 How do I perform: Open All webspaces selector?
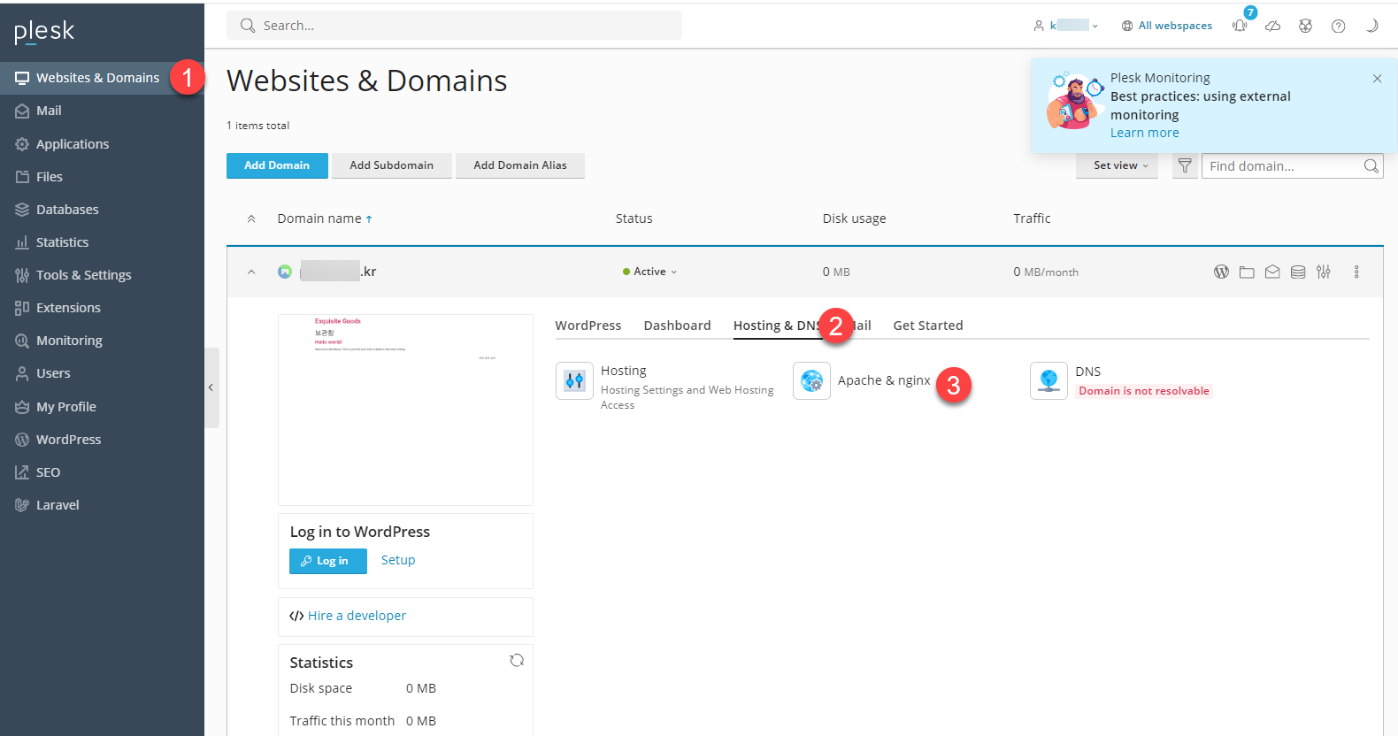pyautogui.click(x=1167, y=26)
